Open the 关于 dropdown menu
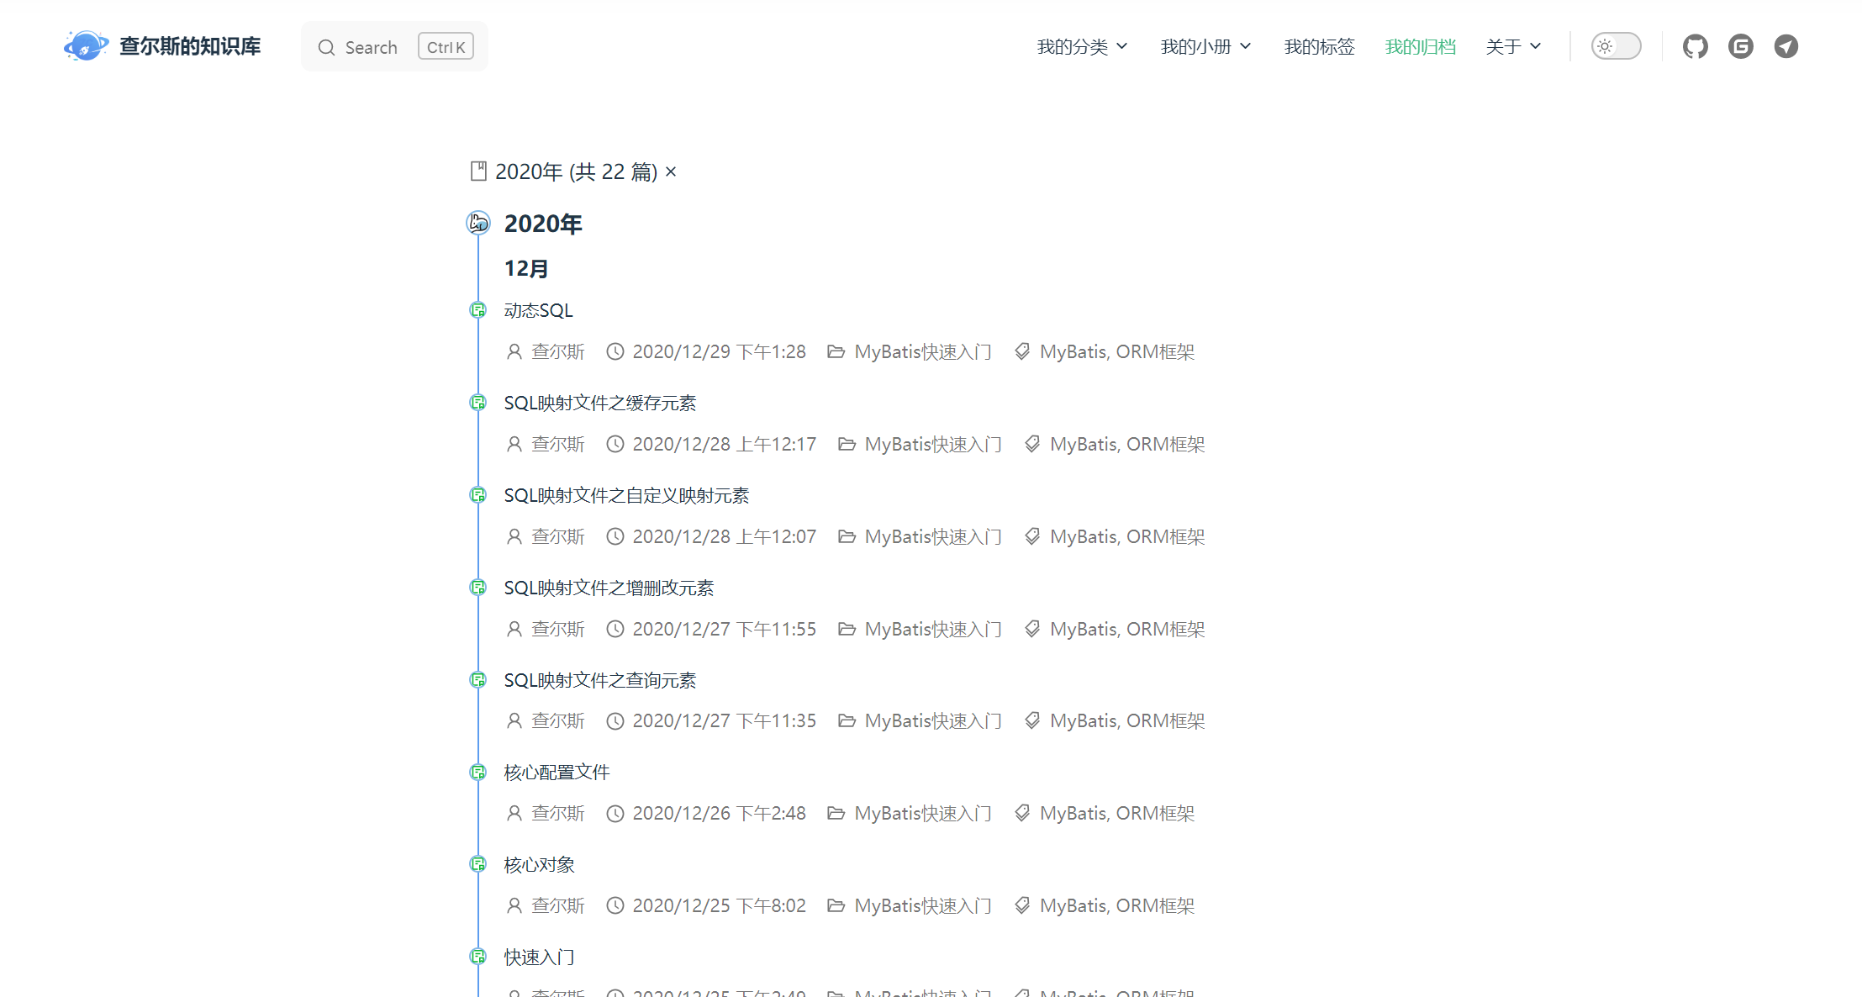Screen dimensions: 1862x997 pyautogui.click(x=1512, y=46)
